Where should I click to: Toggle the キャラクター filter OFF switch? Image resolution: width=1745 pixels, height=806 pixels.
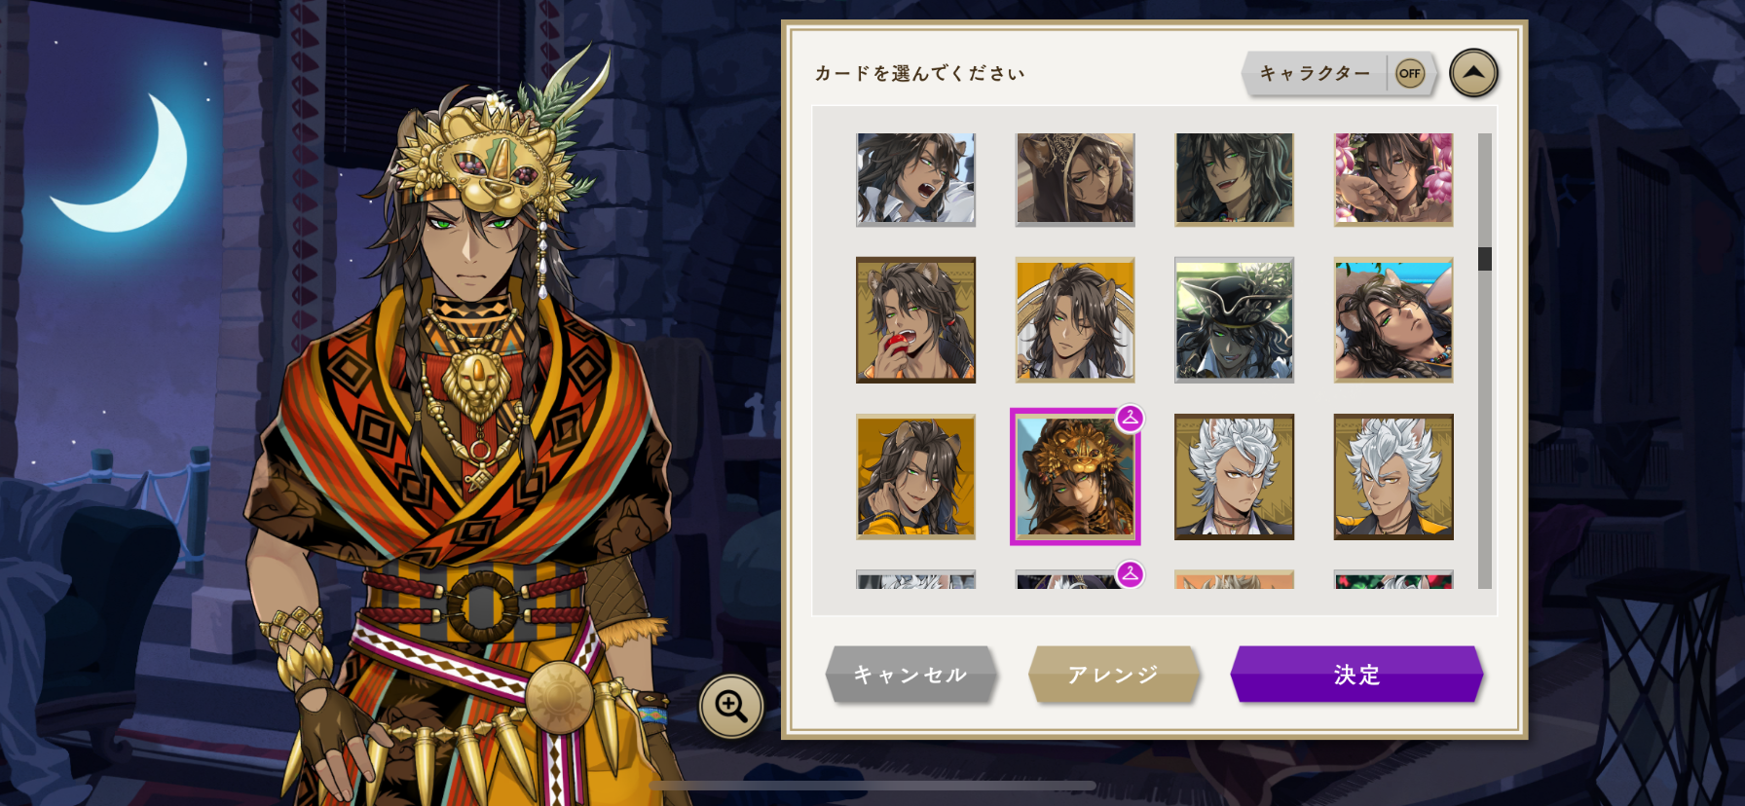point(1409,73)
